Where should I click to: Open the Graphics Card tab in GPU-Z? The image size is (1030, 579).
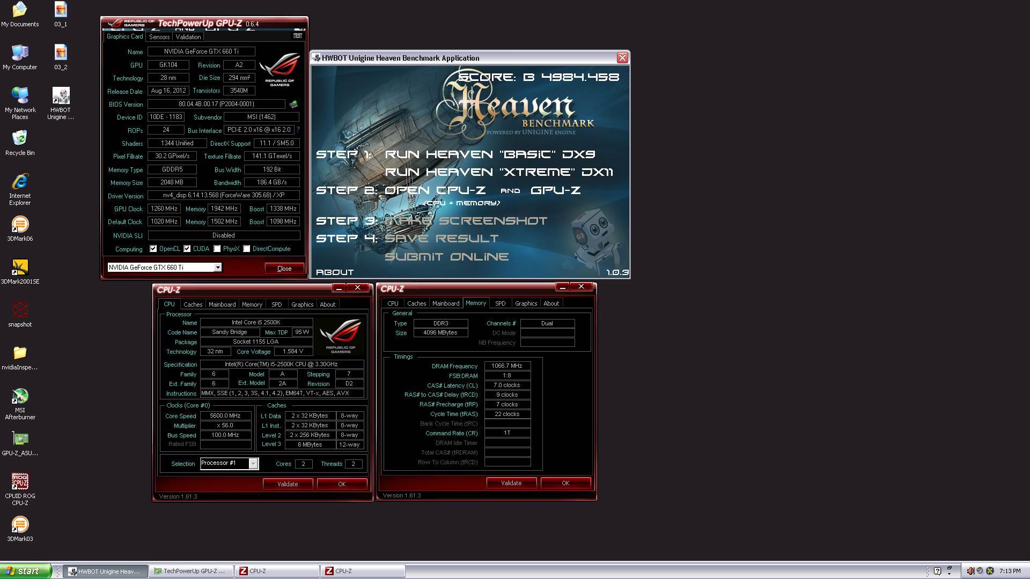pos(124,36)
